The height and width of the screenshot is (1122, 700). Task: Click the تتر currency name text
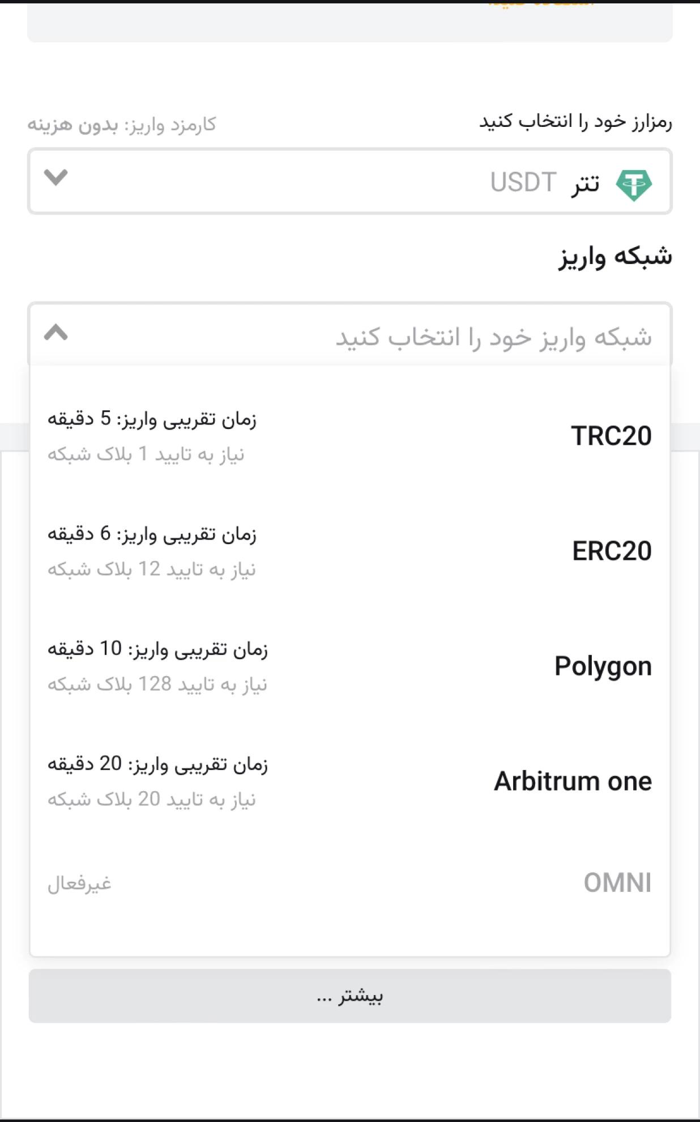click(x=585, y=184)
